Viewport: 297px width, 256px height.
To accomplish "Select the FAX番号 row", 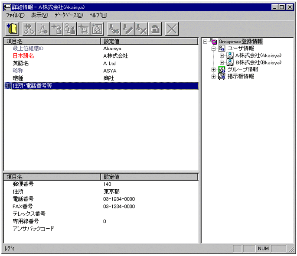I will (101, 207).
